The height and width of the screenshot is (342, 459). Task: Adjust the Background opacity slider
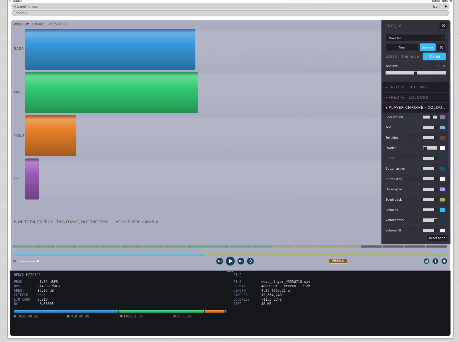[x=430, y=117]
